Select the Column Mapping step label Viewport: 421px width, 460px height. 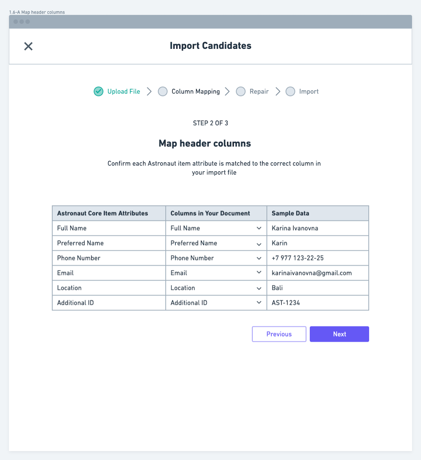196,91
